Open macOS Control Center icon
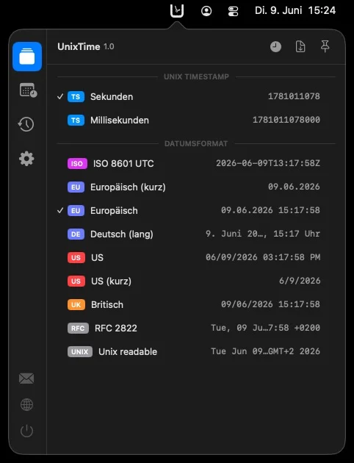 click(233, 11)
